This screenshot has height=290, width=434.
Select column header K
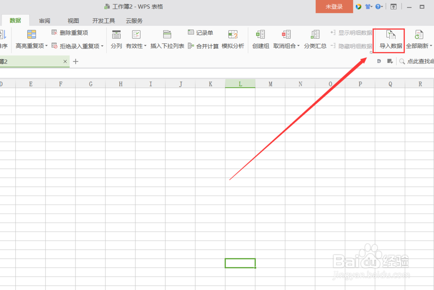(x=210, y=84)
